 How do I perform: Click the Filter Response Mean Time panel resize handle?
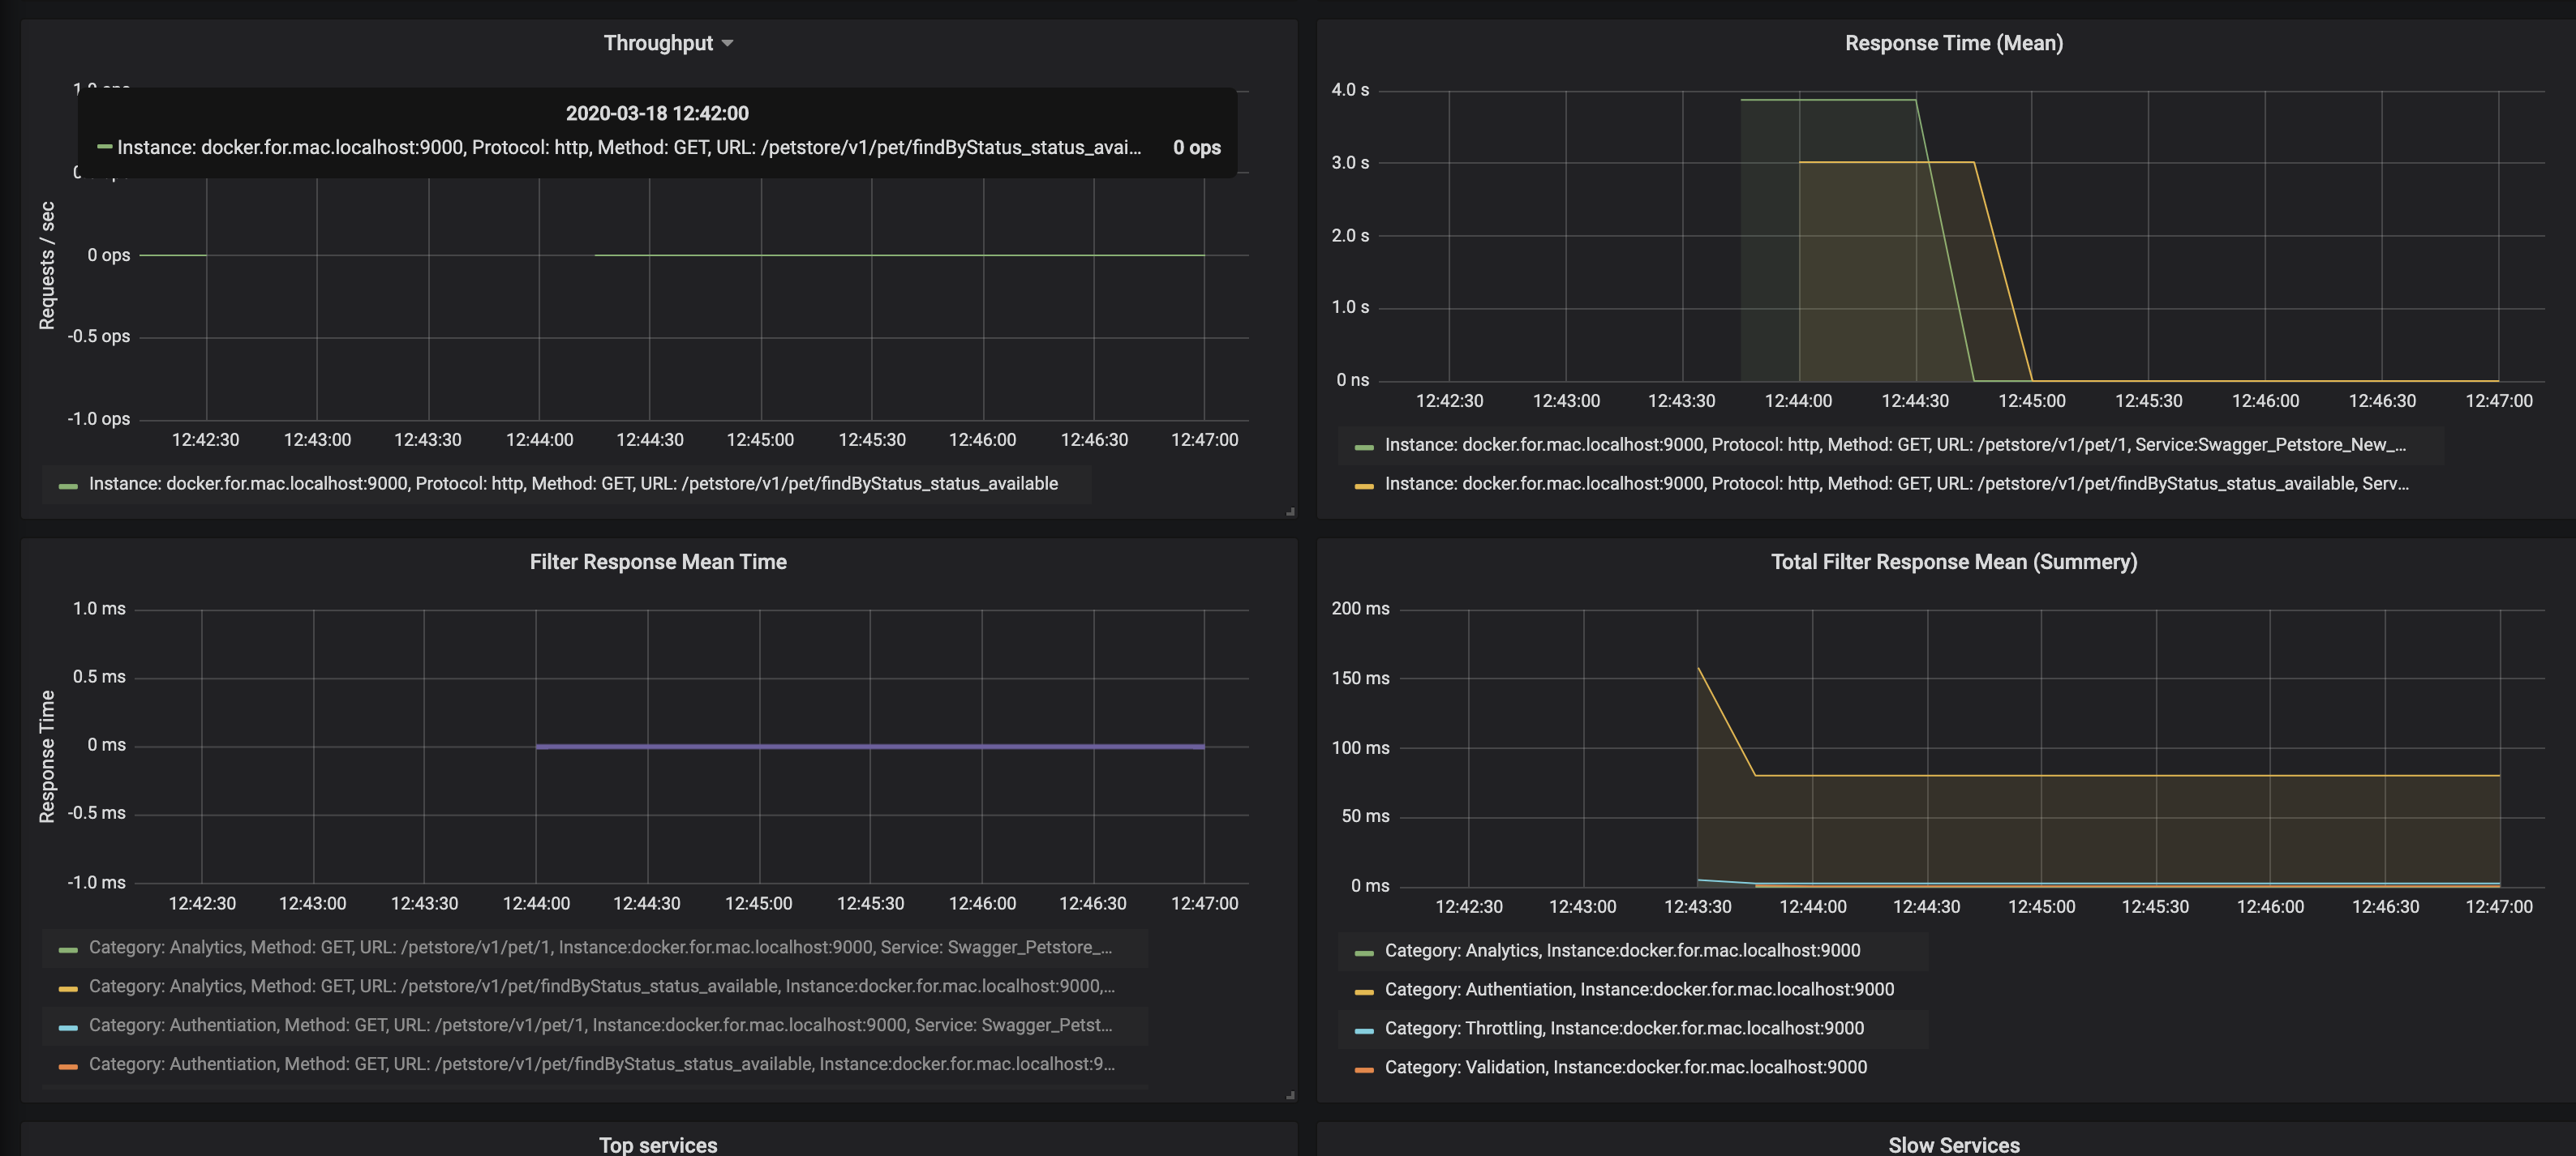pyautogui.click(x=1290, y=1095)
